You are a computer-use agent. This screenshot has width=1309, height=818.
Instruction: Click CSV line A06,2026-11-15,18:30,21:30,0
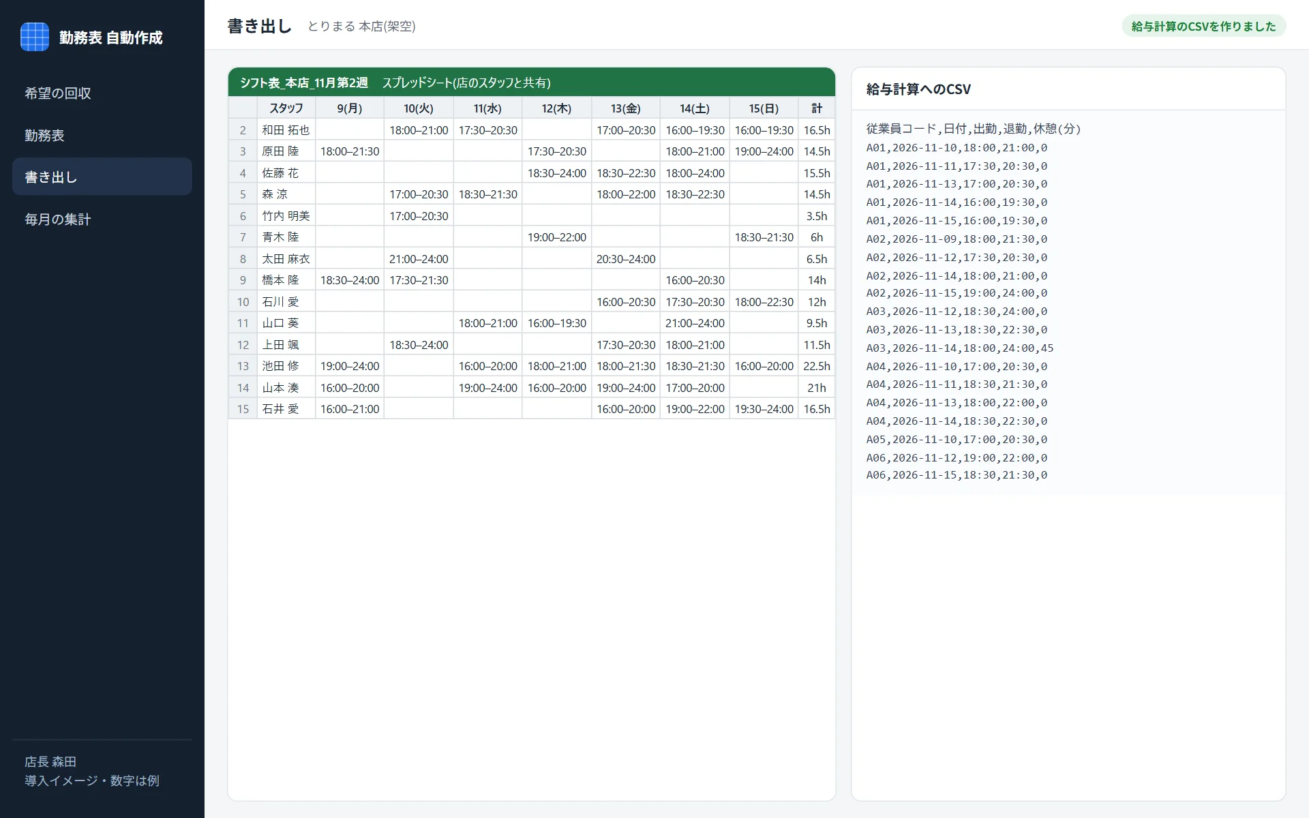(957, 474)
